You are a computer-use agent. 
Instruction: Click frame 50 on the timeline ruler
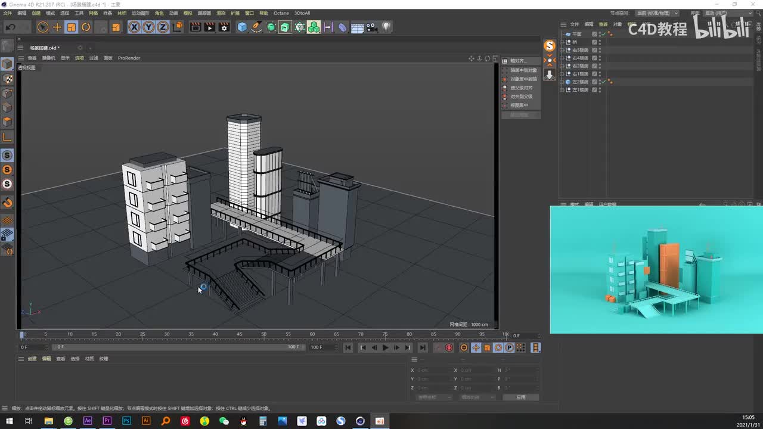[x=263, y=334]
